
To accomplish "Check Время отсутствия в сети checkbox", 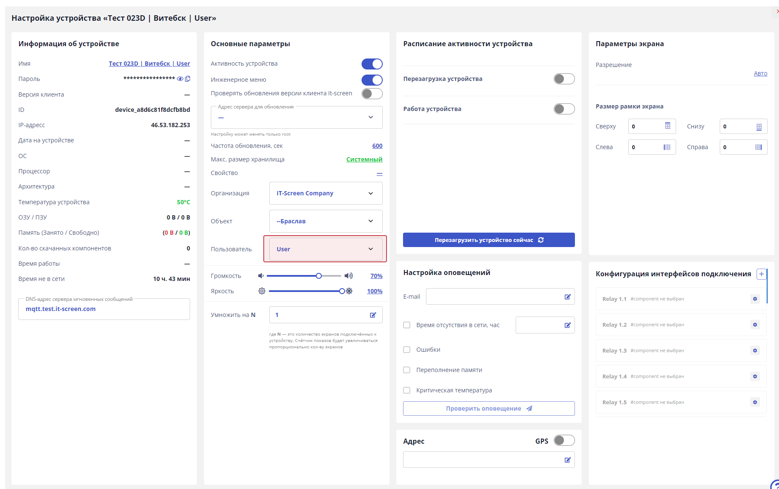I will [407, 325].
